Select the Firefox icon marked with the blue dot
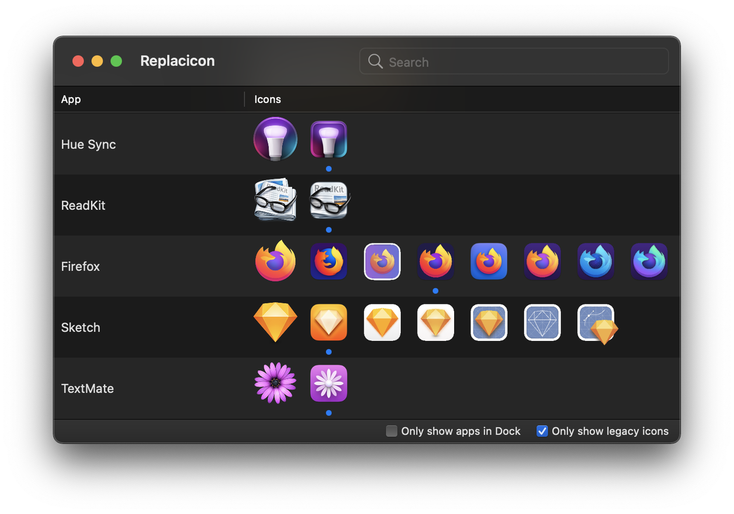The width and height of the screenshot is (734, 514). click(435, 261)
